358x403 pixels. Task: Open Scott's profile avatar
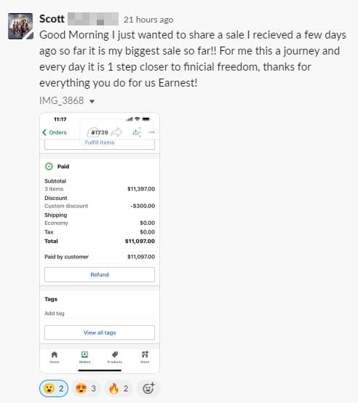click(x=20, y=26)
